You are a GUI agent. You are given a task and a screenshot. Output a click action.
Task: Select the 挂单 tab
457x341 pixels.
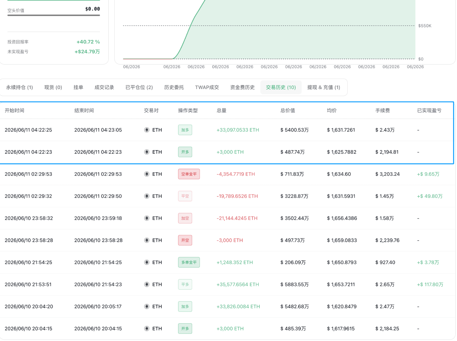(78, 87)
